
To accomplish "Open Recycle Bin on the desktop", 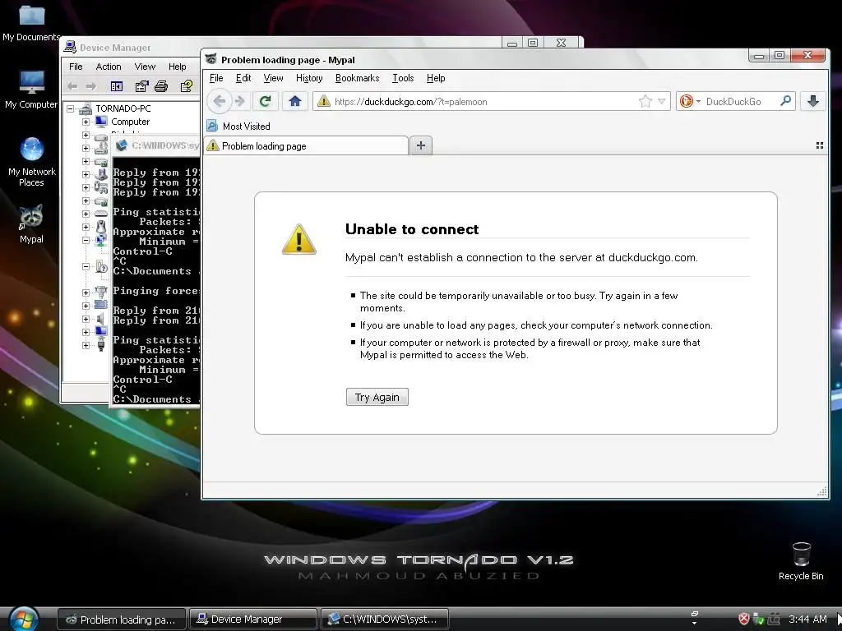I will point(801,560).
